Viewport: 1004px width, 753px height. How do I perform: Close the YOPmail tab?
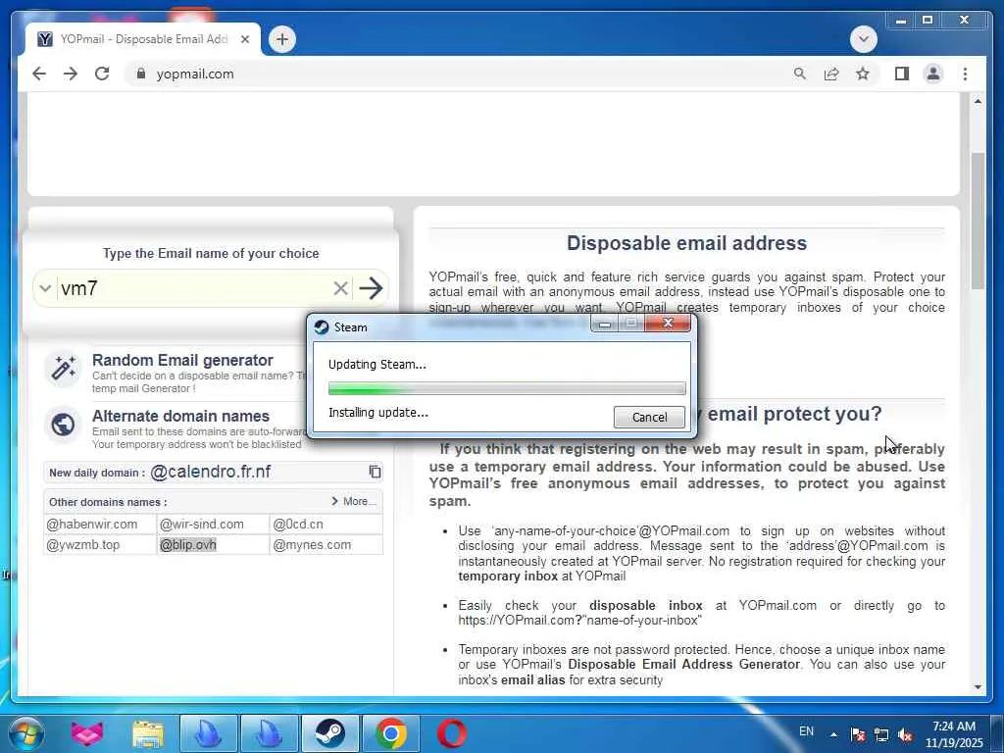tap(244, 39)
